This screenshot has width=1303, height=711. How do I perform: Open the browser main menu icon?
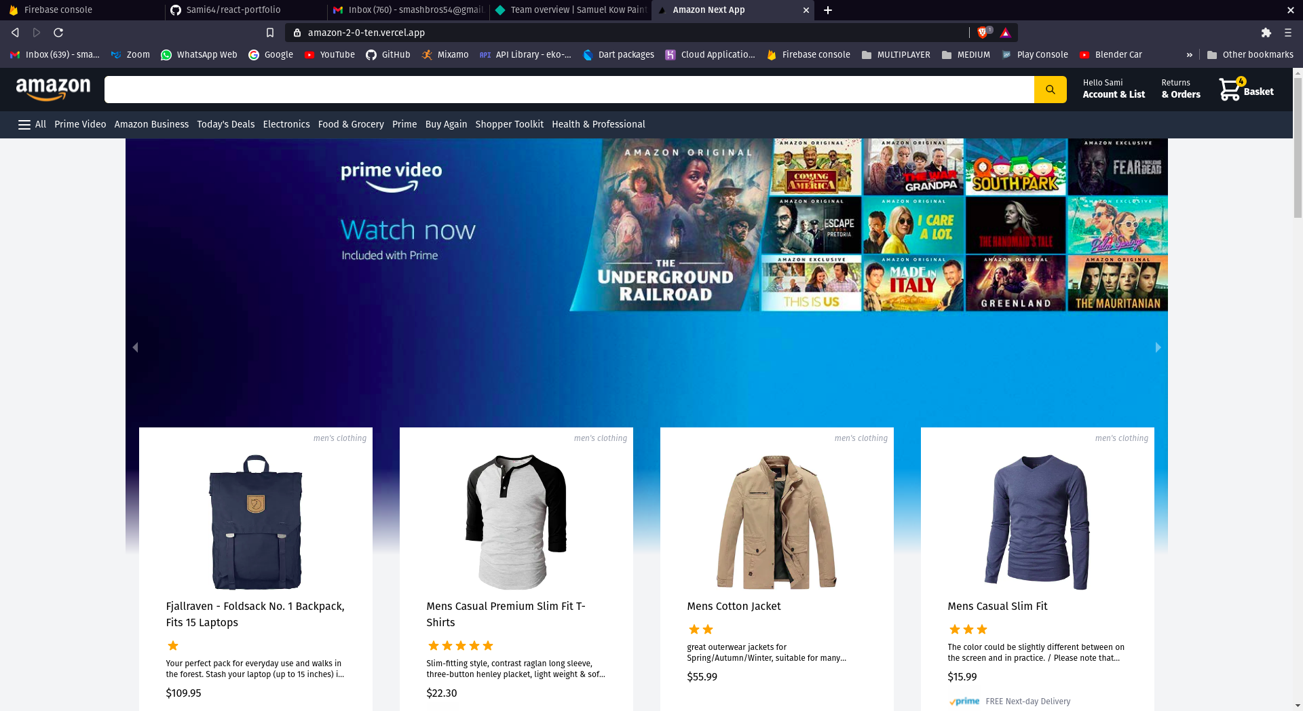1287,33
